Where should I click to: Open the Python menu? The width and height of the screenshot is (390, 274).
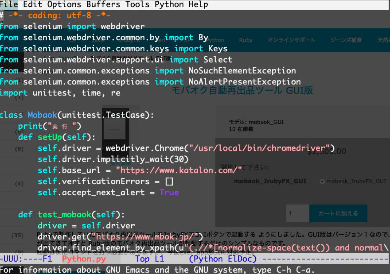169,4
